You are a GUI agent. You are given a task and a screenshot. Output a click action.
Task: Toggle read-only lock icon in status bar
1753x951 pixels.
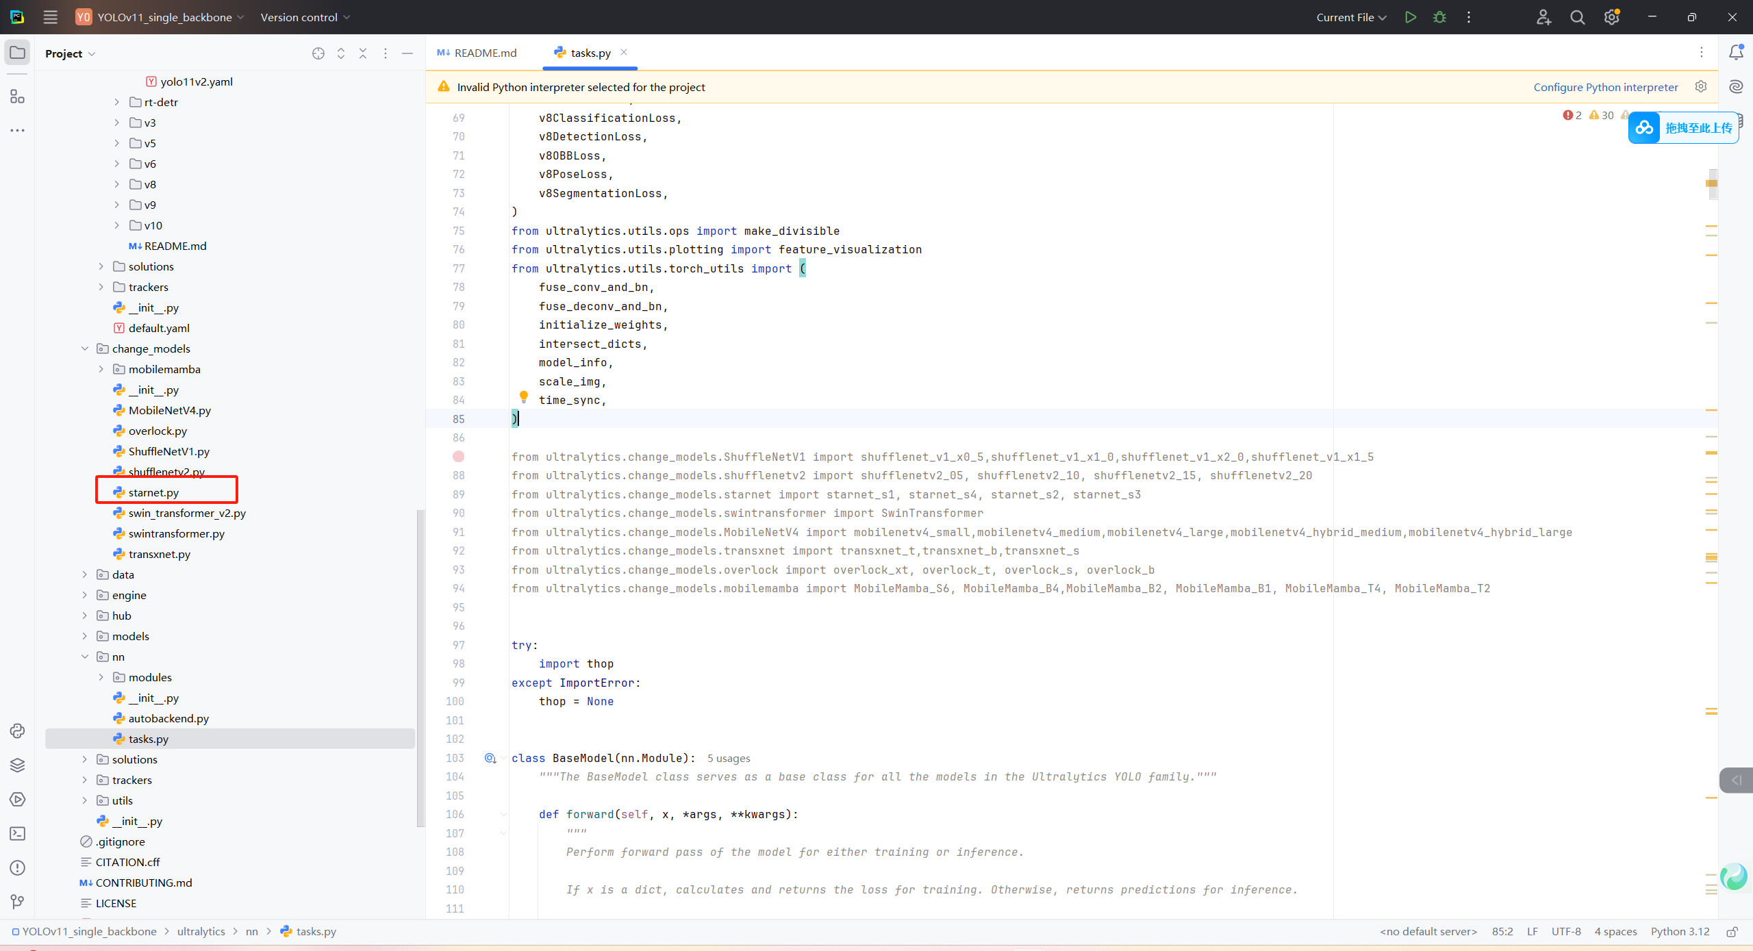click(x=1732, y=931)
